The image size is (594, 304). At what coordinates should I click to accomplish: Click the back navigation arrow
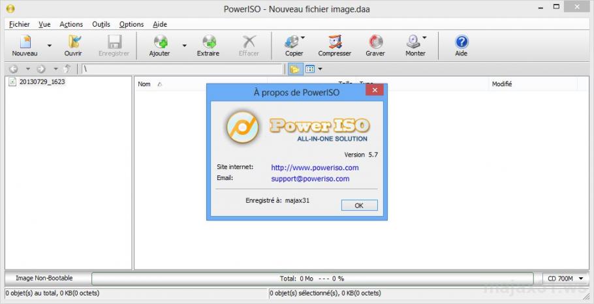14,69
